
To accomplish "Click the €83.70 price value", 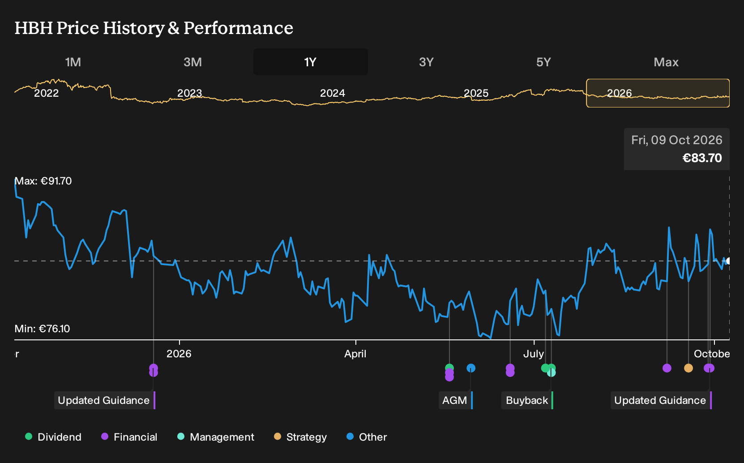I will [702, 158].
